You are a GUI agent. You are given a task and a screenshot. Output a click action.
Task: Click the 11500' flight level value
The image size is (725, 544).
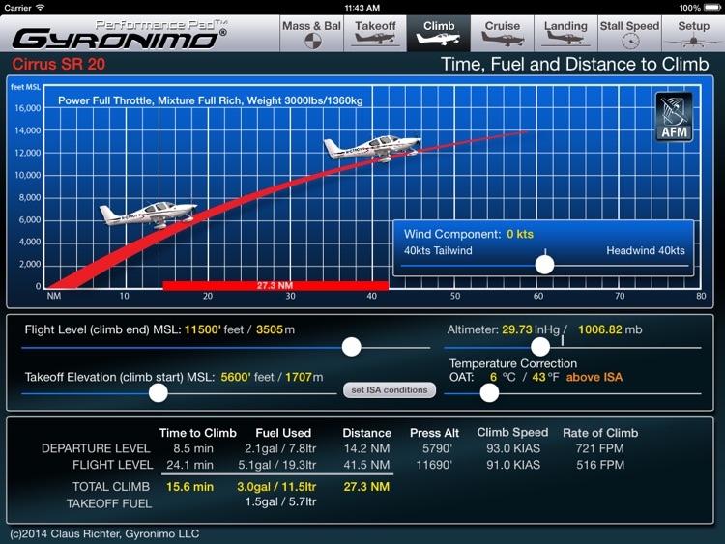[203, 329]
